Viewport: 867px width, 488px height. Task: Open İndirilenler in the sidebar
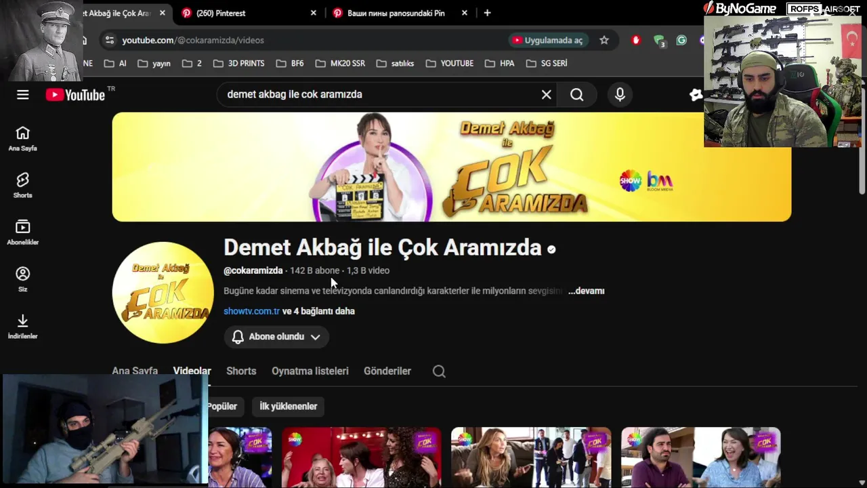click(x=22, y=325)
